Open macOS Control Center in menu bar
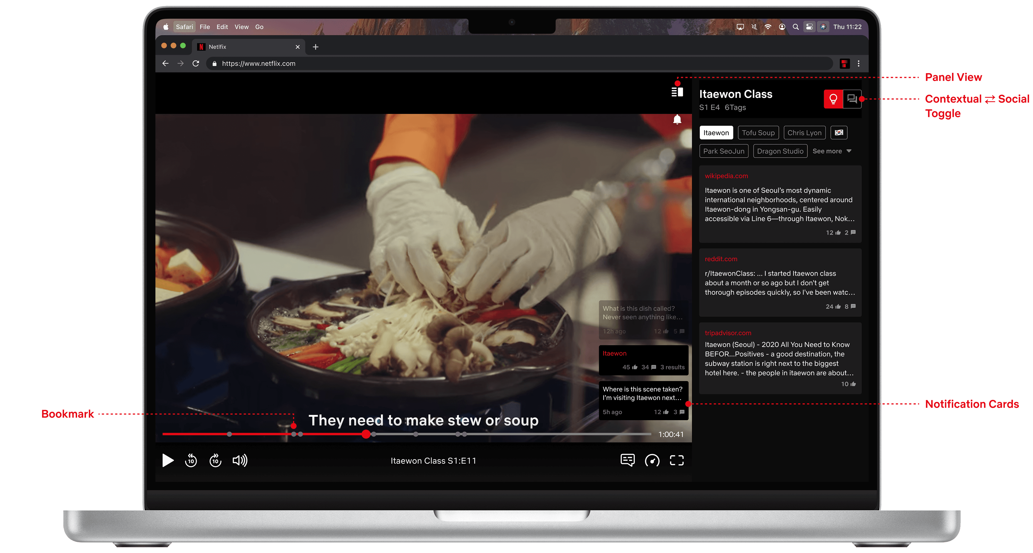 (x=809, y=27)
